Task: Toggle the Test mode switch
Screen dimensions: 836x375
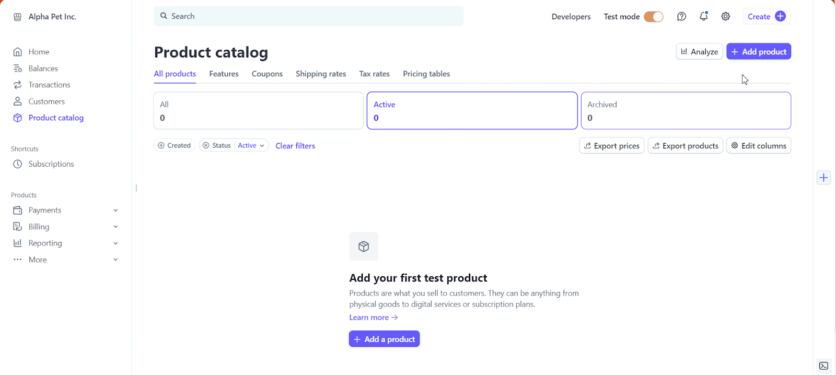Action: (x=653, y=17)
